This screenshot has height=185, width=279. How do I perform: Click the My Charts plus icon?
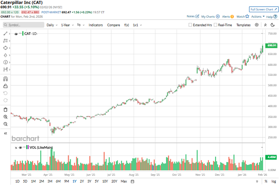tap(218, 17)
